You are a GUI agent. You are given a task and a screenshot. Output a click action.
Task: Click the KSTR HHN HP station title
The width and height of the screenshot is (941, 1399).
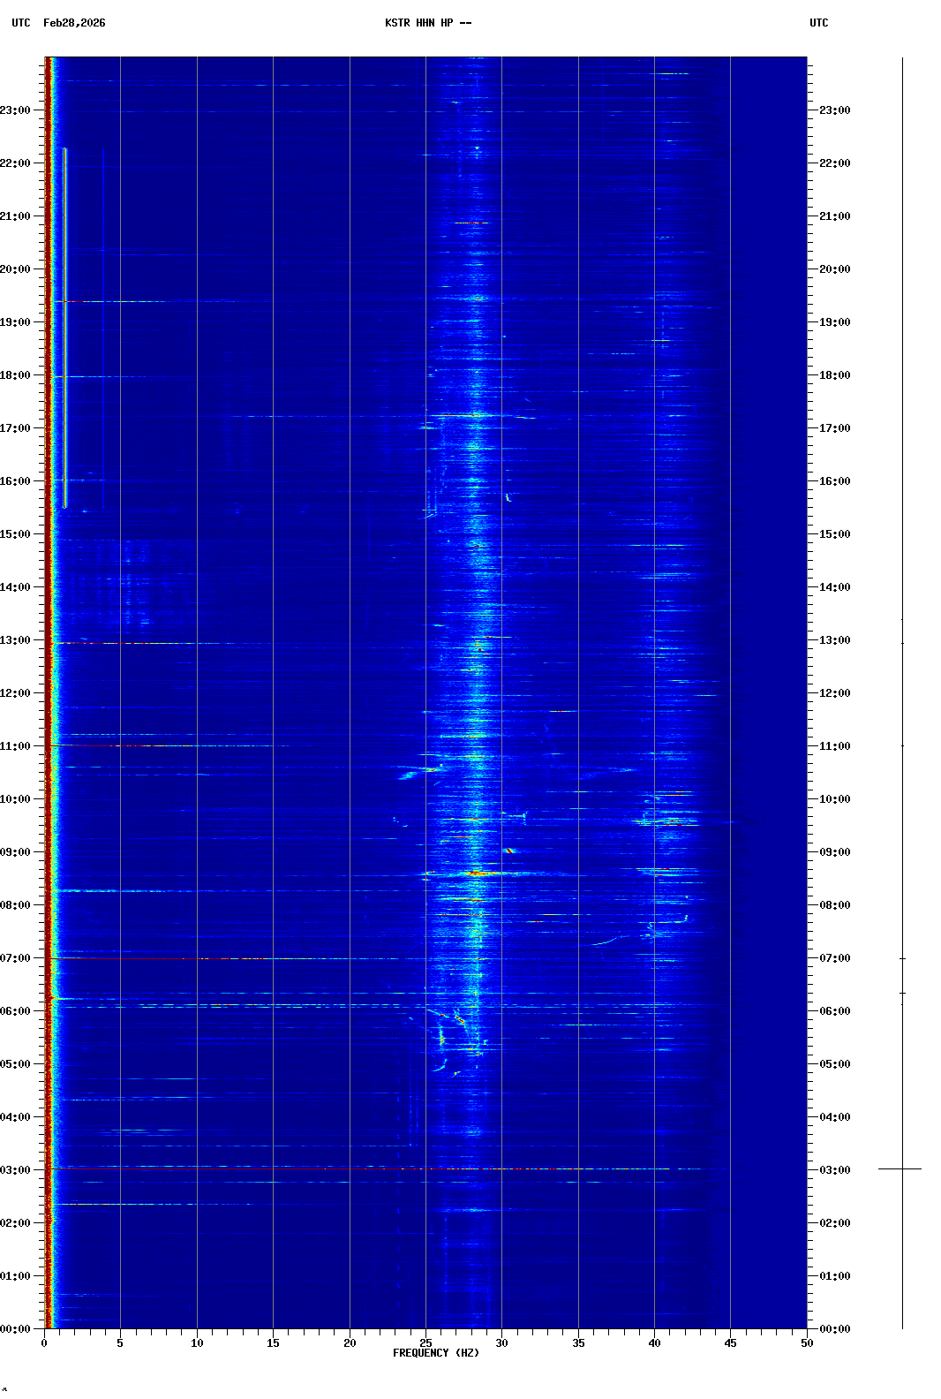click(427, 23)
